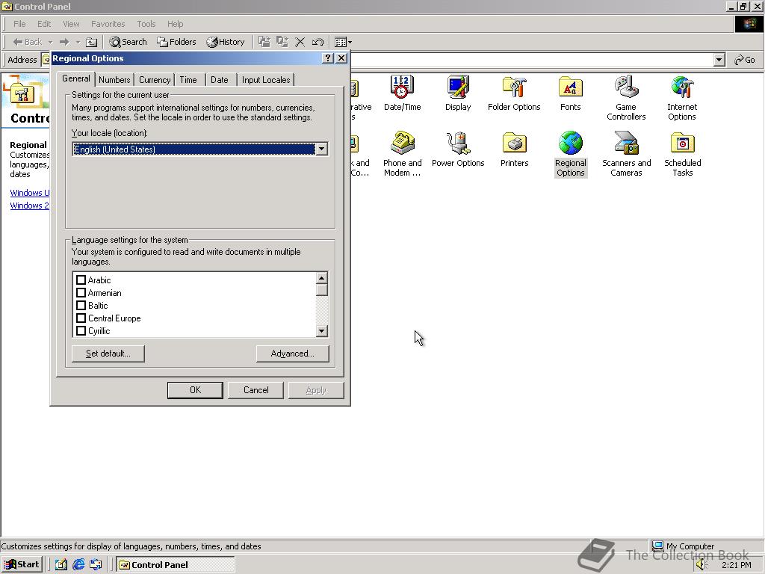The width and height of the screenshot is (765, 574).
Task: Click the dialog help question-mark button
Action: 328,58
